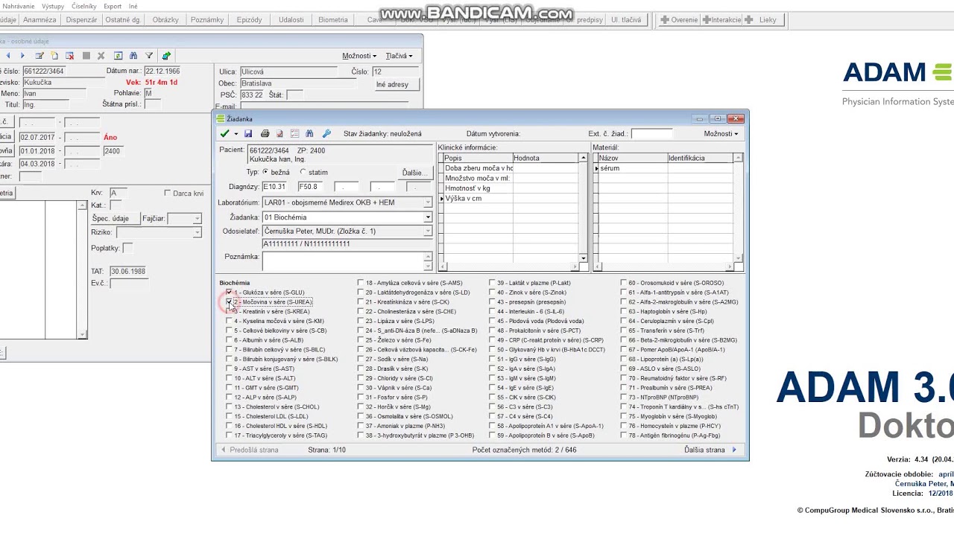This screenshot has height=536, width=954.
Task: Click the gray stop square in the patient toolbar
Action: pyautogui.click(x=86, y=56)
